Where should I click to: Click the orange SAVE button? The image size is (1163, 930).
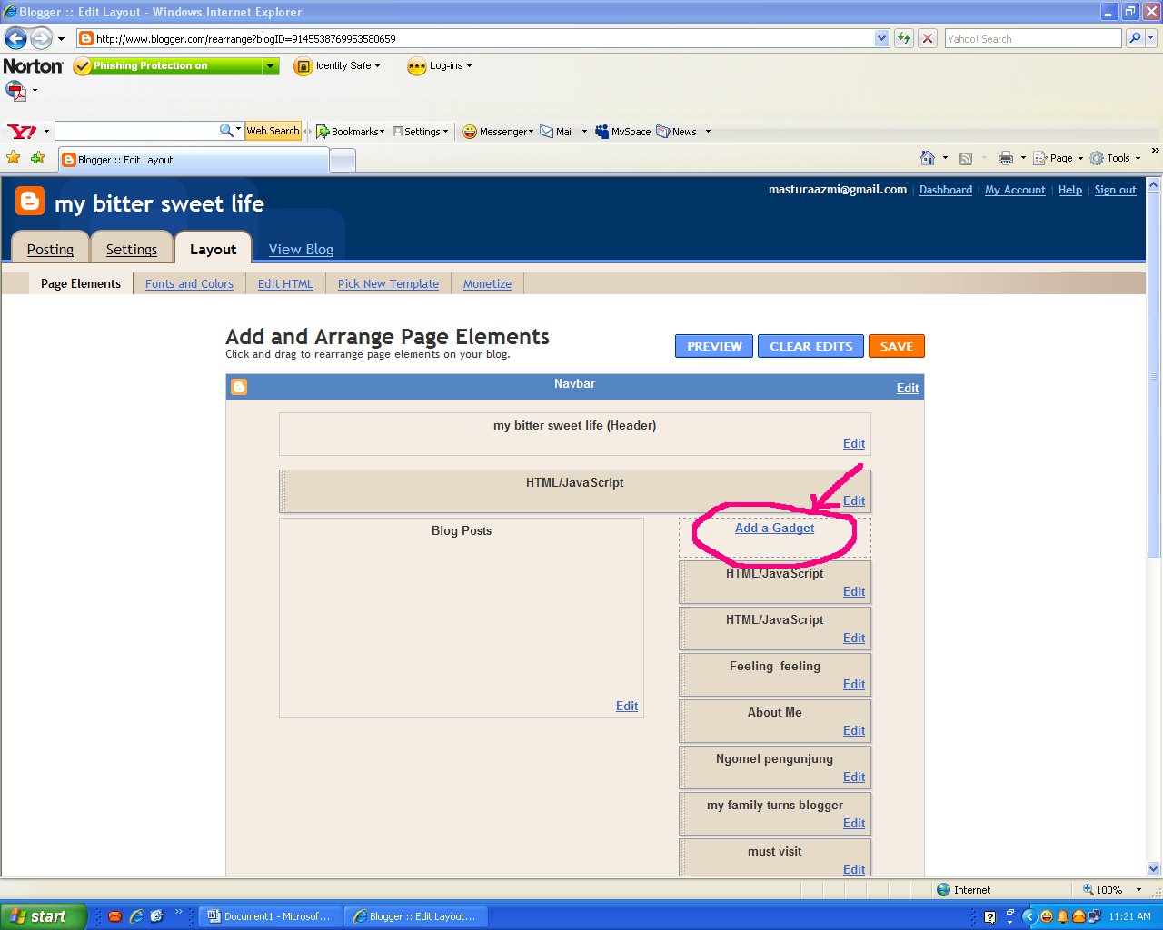pyautogui.click(x=897, y=346)
